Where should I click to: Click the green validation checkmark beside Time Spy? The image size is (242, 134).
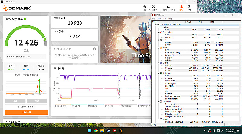25,19
